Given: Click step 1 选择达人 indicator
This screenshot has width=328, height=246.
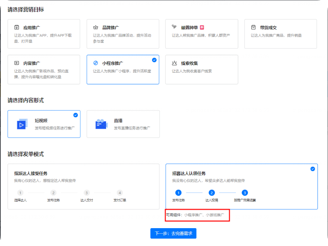Looking at the screenshot, I should (x=20, y=193).
